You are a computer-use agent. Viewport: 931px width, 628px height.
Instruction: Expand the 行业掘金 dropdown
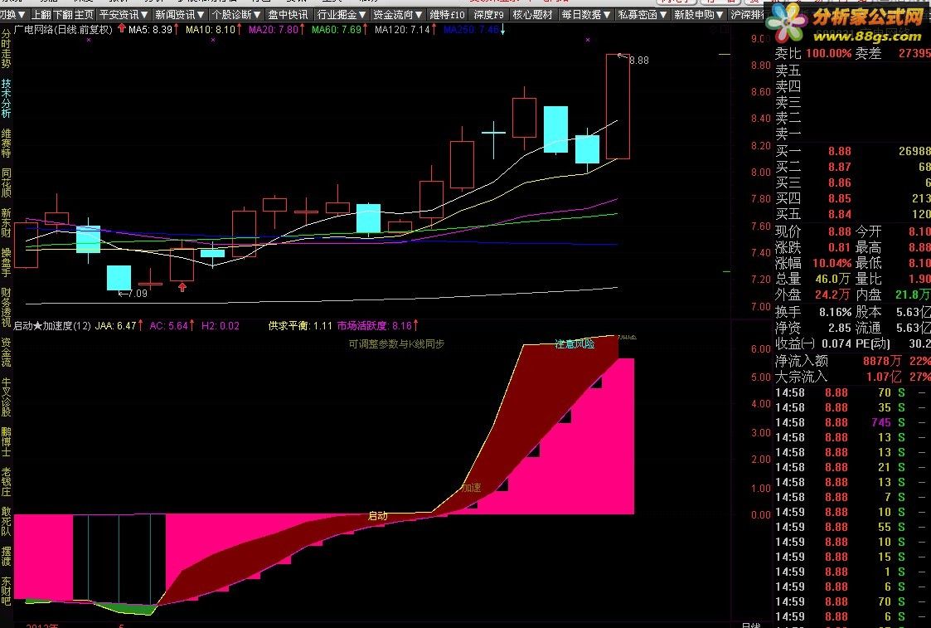point(342,14)
